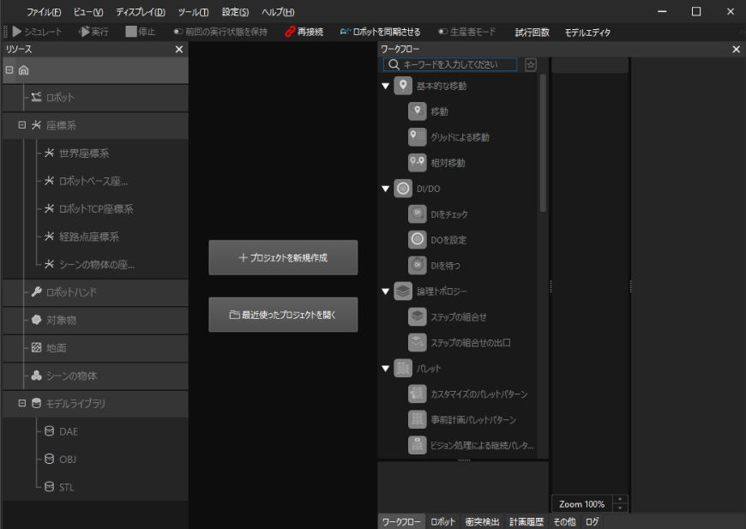This screenshot has height=529, width=746.
Task: Click the DIをチェック step icon
Action: [x=418, y=214]
